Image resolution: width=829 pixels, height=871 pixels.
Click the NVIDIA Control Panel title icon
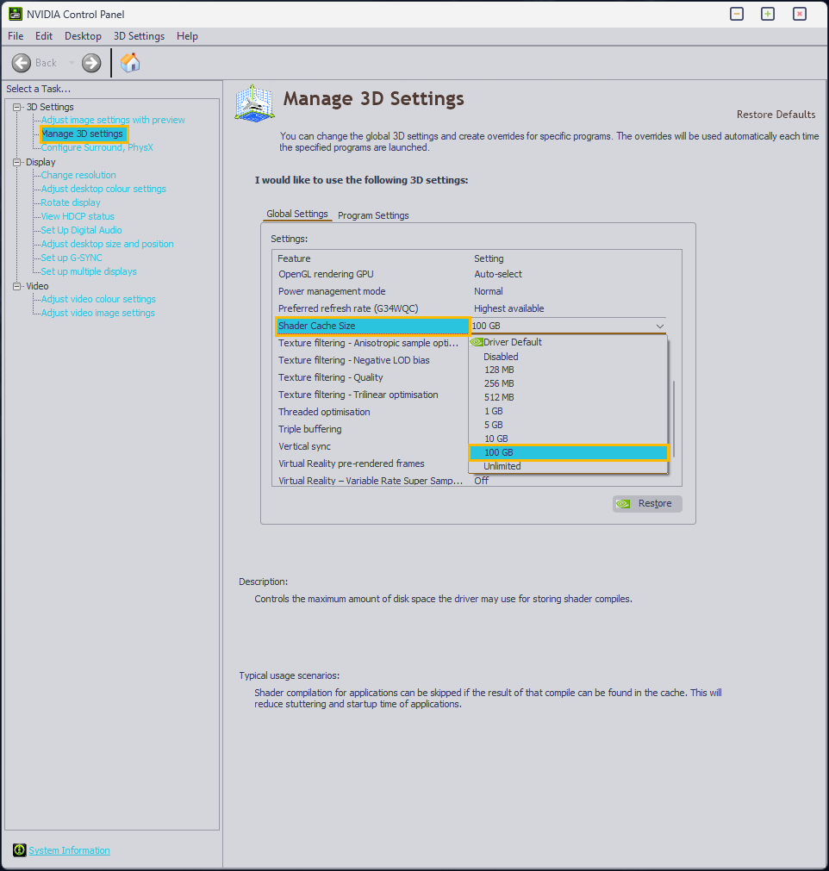(x=16, y=14)
